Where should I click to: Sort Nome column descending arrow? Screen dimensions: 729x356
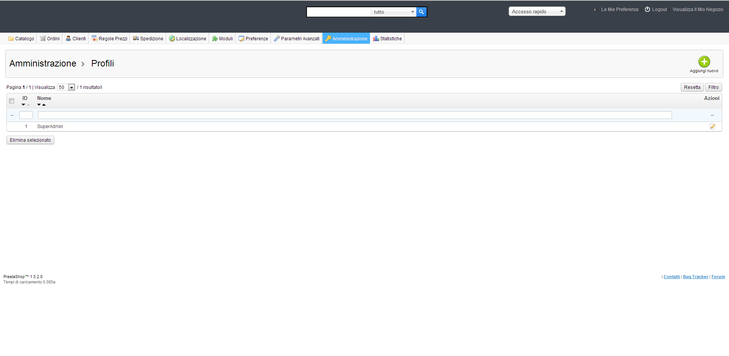point(39,105)
